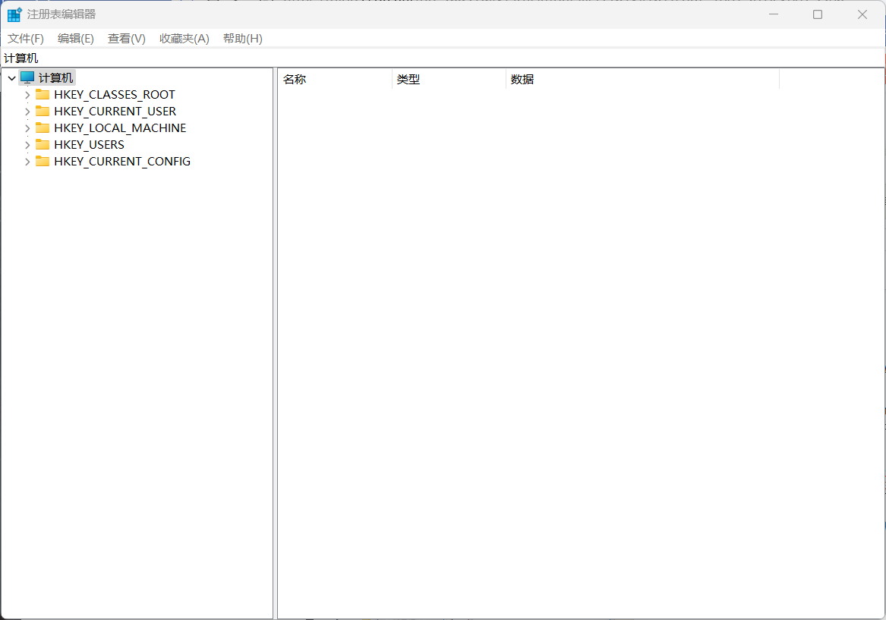
Task: Click the 名称 column header
Action: [x=335, y=79]
